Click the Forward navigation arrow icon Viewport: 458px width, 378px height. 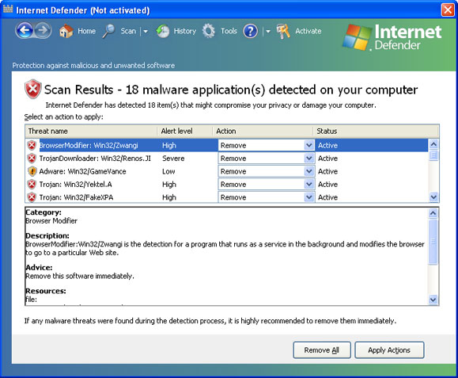pos(44,30)
